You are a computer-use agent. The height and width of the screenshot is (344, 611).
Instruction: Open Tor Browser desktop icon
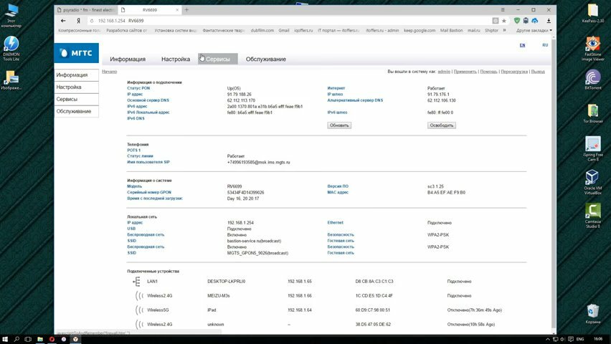pos(592,113)
